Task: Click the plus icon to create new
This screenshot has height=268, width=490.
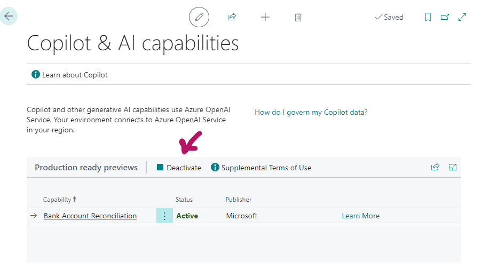Action: tap(265, 17)
